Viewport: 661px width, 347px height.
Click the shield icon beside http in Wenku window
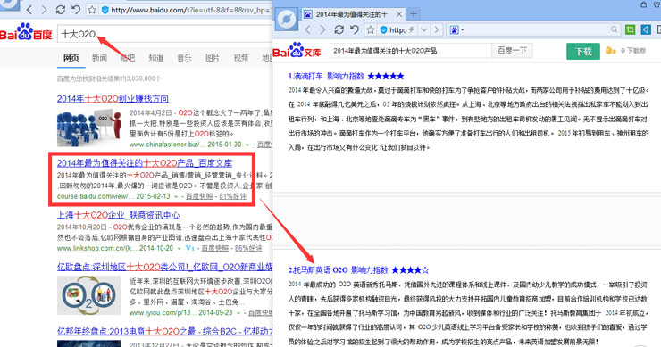click(383, 29)
